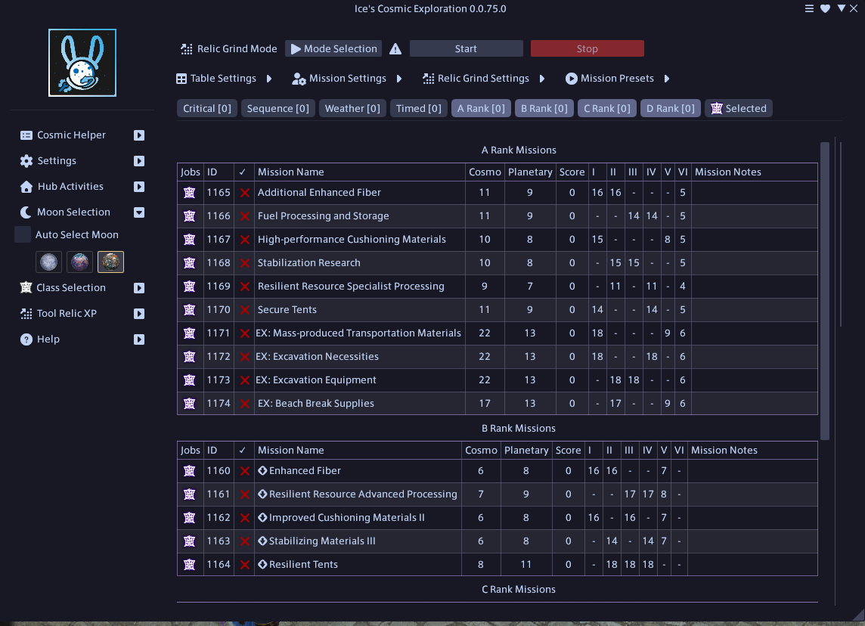
Task: Click the Hub Activities house icon
Action: (x=26, y=187)
